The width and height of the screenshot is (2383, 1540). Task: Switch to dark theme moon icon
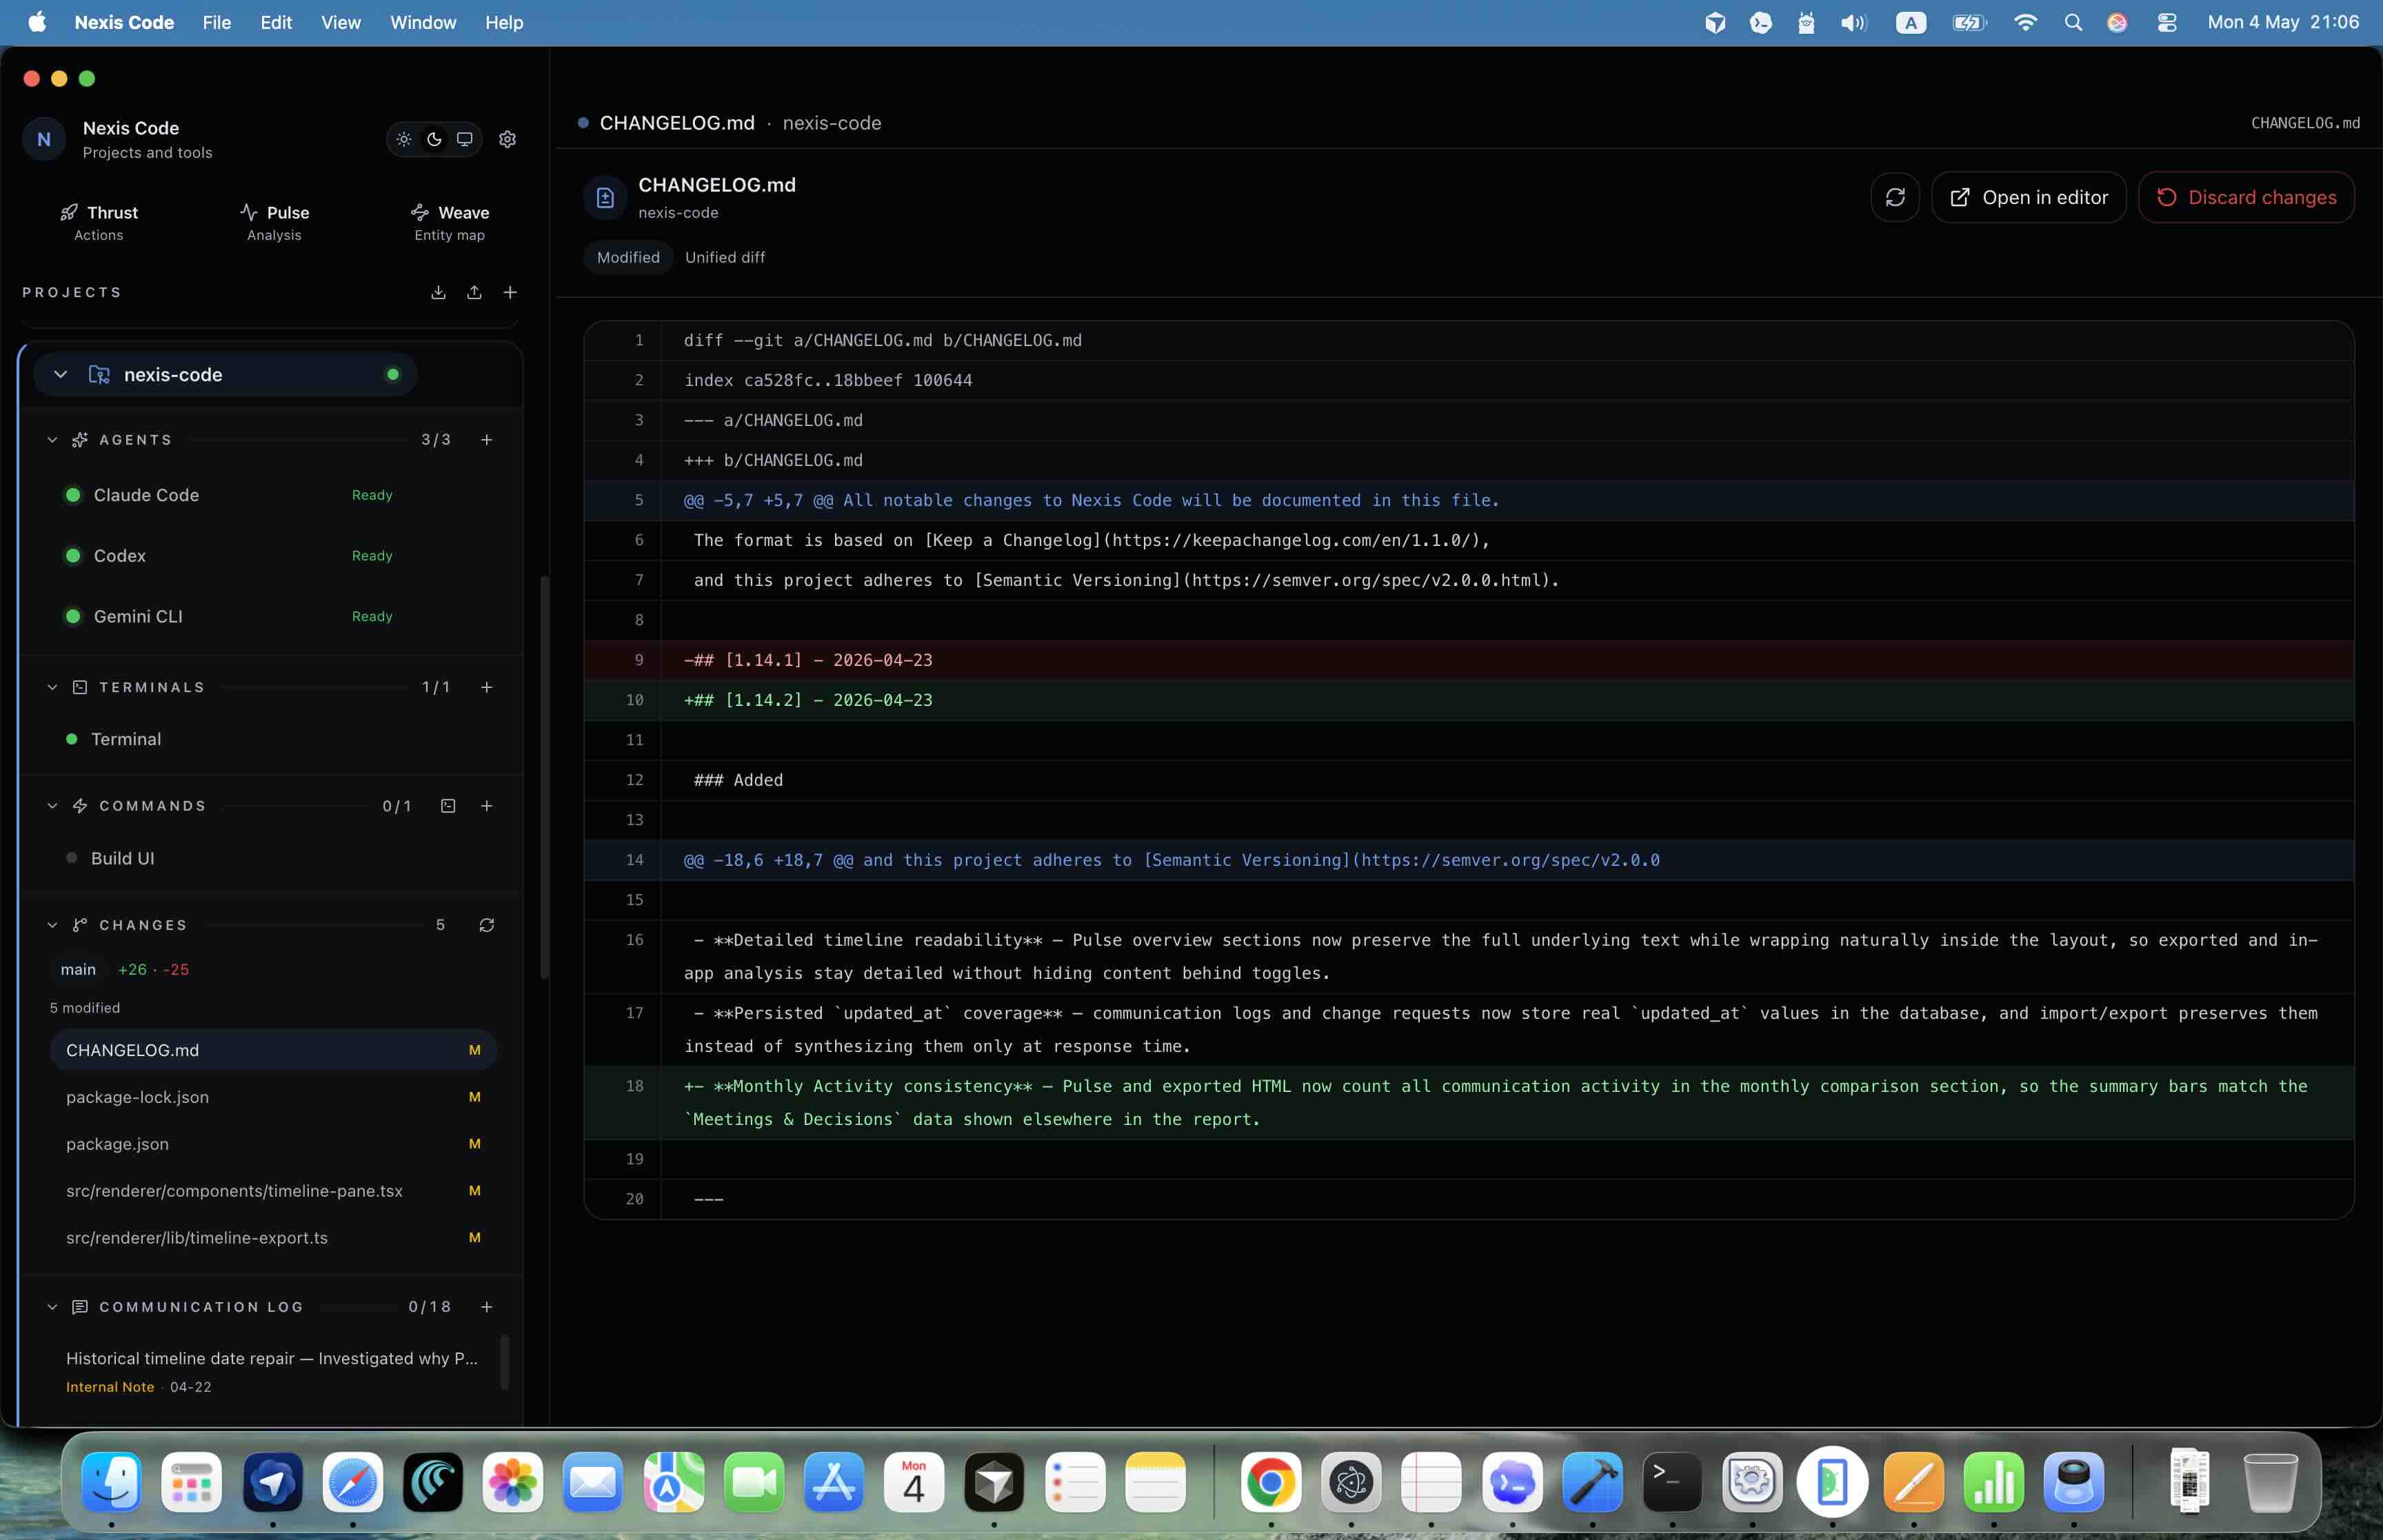tap(434, 139)
